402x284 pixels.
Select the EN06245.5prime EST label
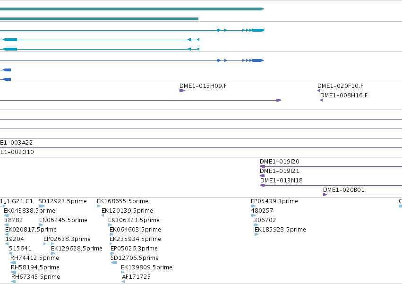click(x=63, y=220)
